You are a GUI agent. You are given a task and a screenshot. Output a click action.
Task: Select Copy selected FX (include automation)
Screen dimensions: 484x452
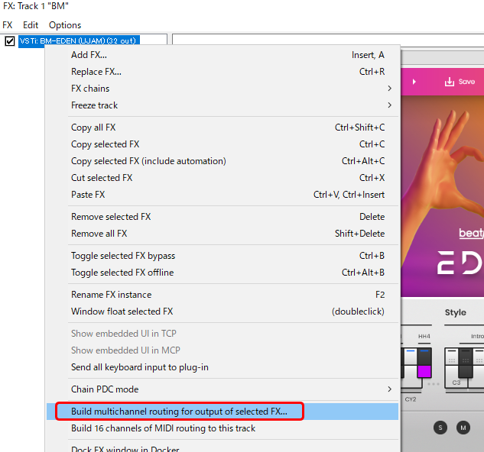point(223,161)
